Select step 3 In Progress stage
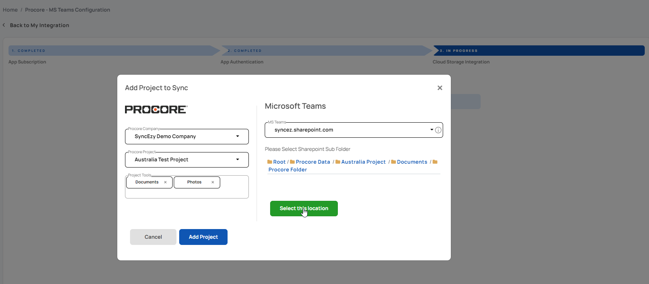This screenshot has height=284, width=649. coord(539,51)
